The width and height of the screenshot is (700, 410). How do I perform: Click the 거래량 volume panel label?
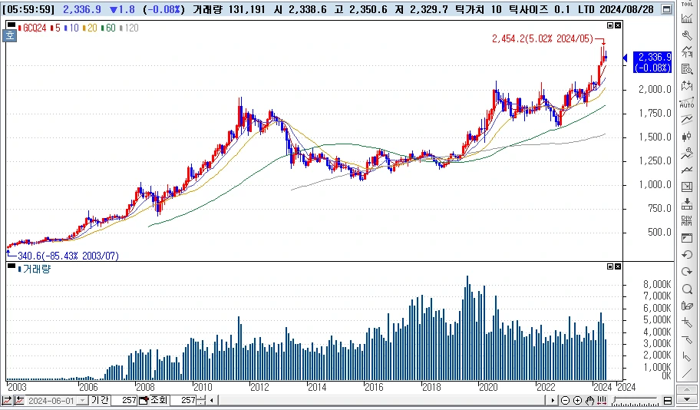(x=37, y=269)
